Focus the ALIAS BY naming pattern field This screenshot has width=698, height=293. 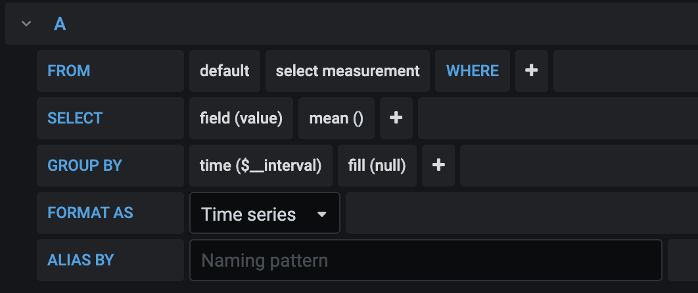pyautogui.click(x=425, y=260)
